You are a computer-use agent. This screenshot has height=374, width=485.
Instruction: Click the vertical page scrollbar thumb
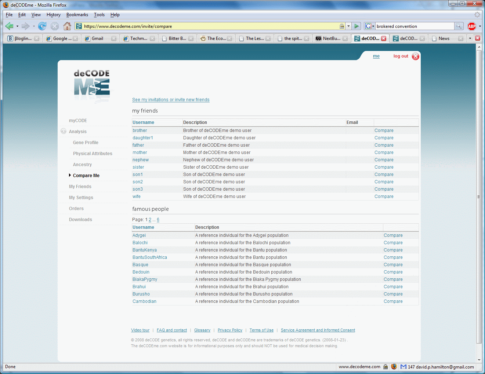[x=479, y=196]
